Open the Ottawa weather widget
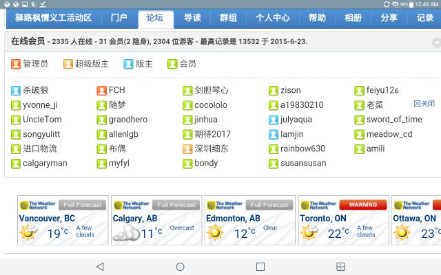441x275 pixels. [416, 220]
